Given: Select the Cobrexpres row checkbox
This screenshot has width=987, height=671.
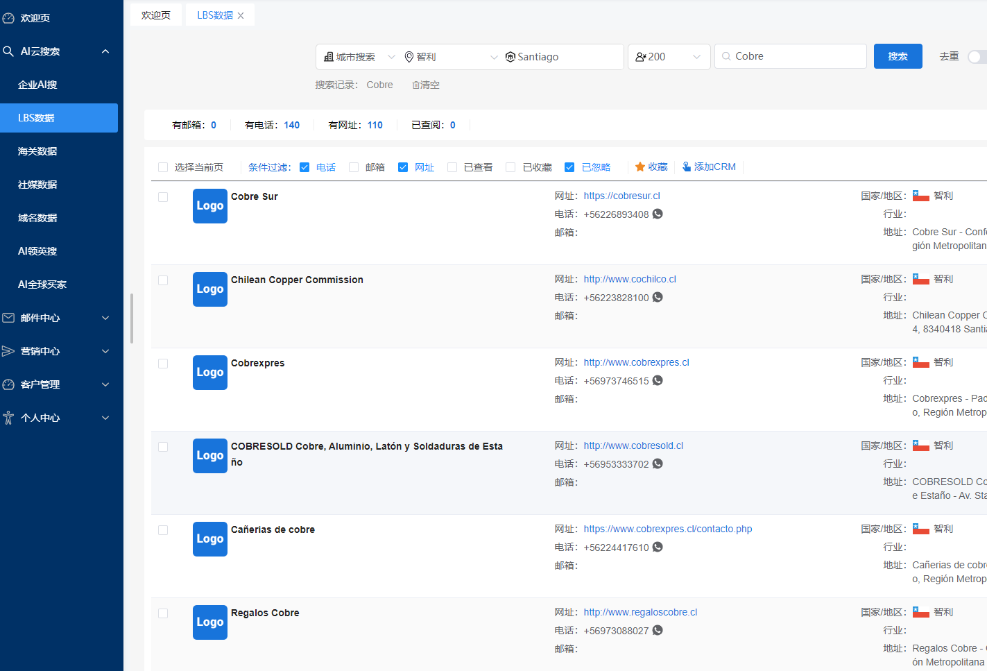Looking at the screenshot, I should 163,364.
